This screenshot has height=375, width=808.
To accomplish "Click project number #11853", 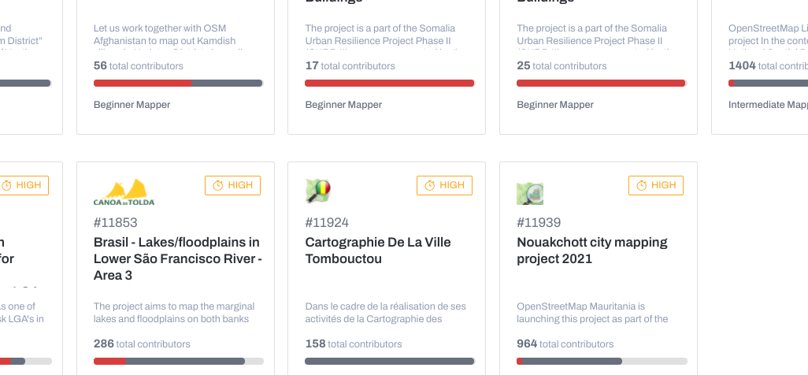I will coord(116,222).
